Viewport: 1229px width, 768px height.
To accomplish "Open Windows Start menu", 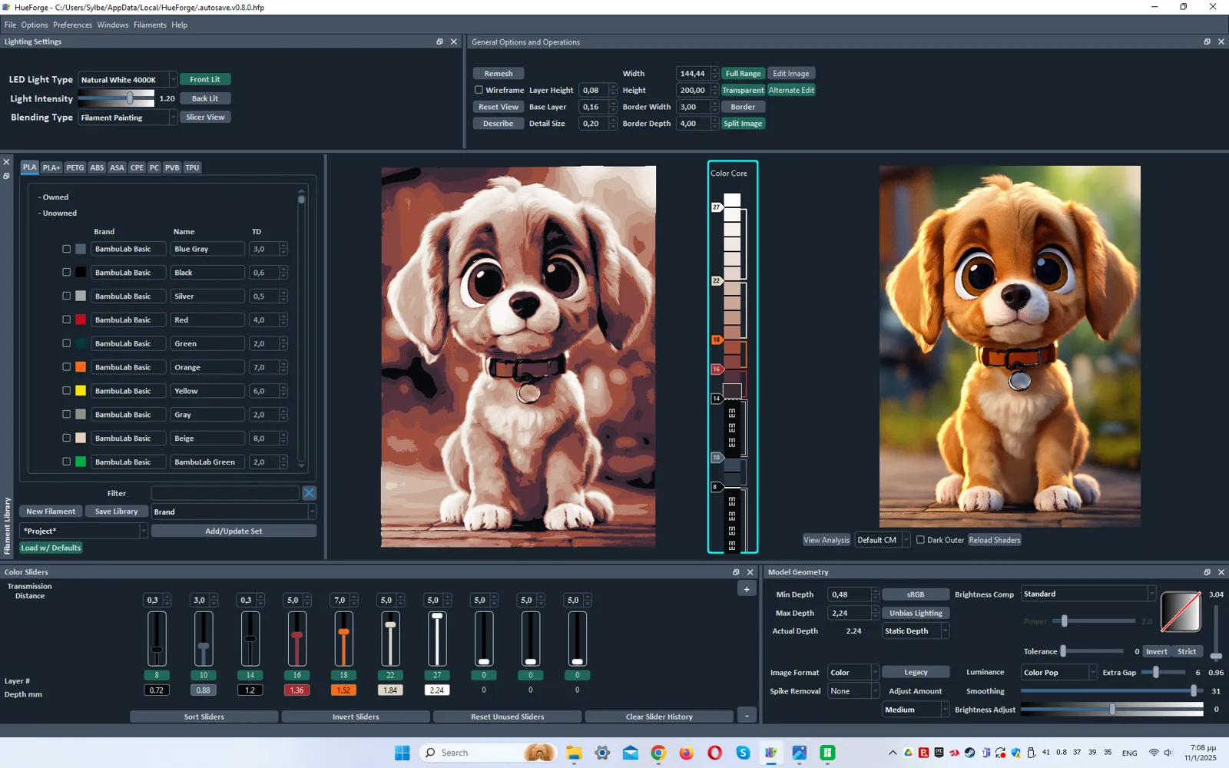I will tap(402, 753).
